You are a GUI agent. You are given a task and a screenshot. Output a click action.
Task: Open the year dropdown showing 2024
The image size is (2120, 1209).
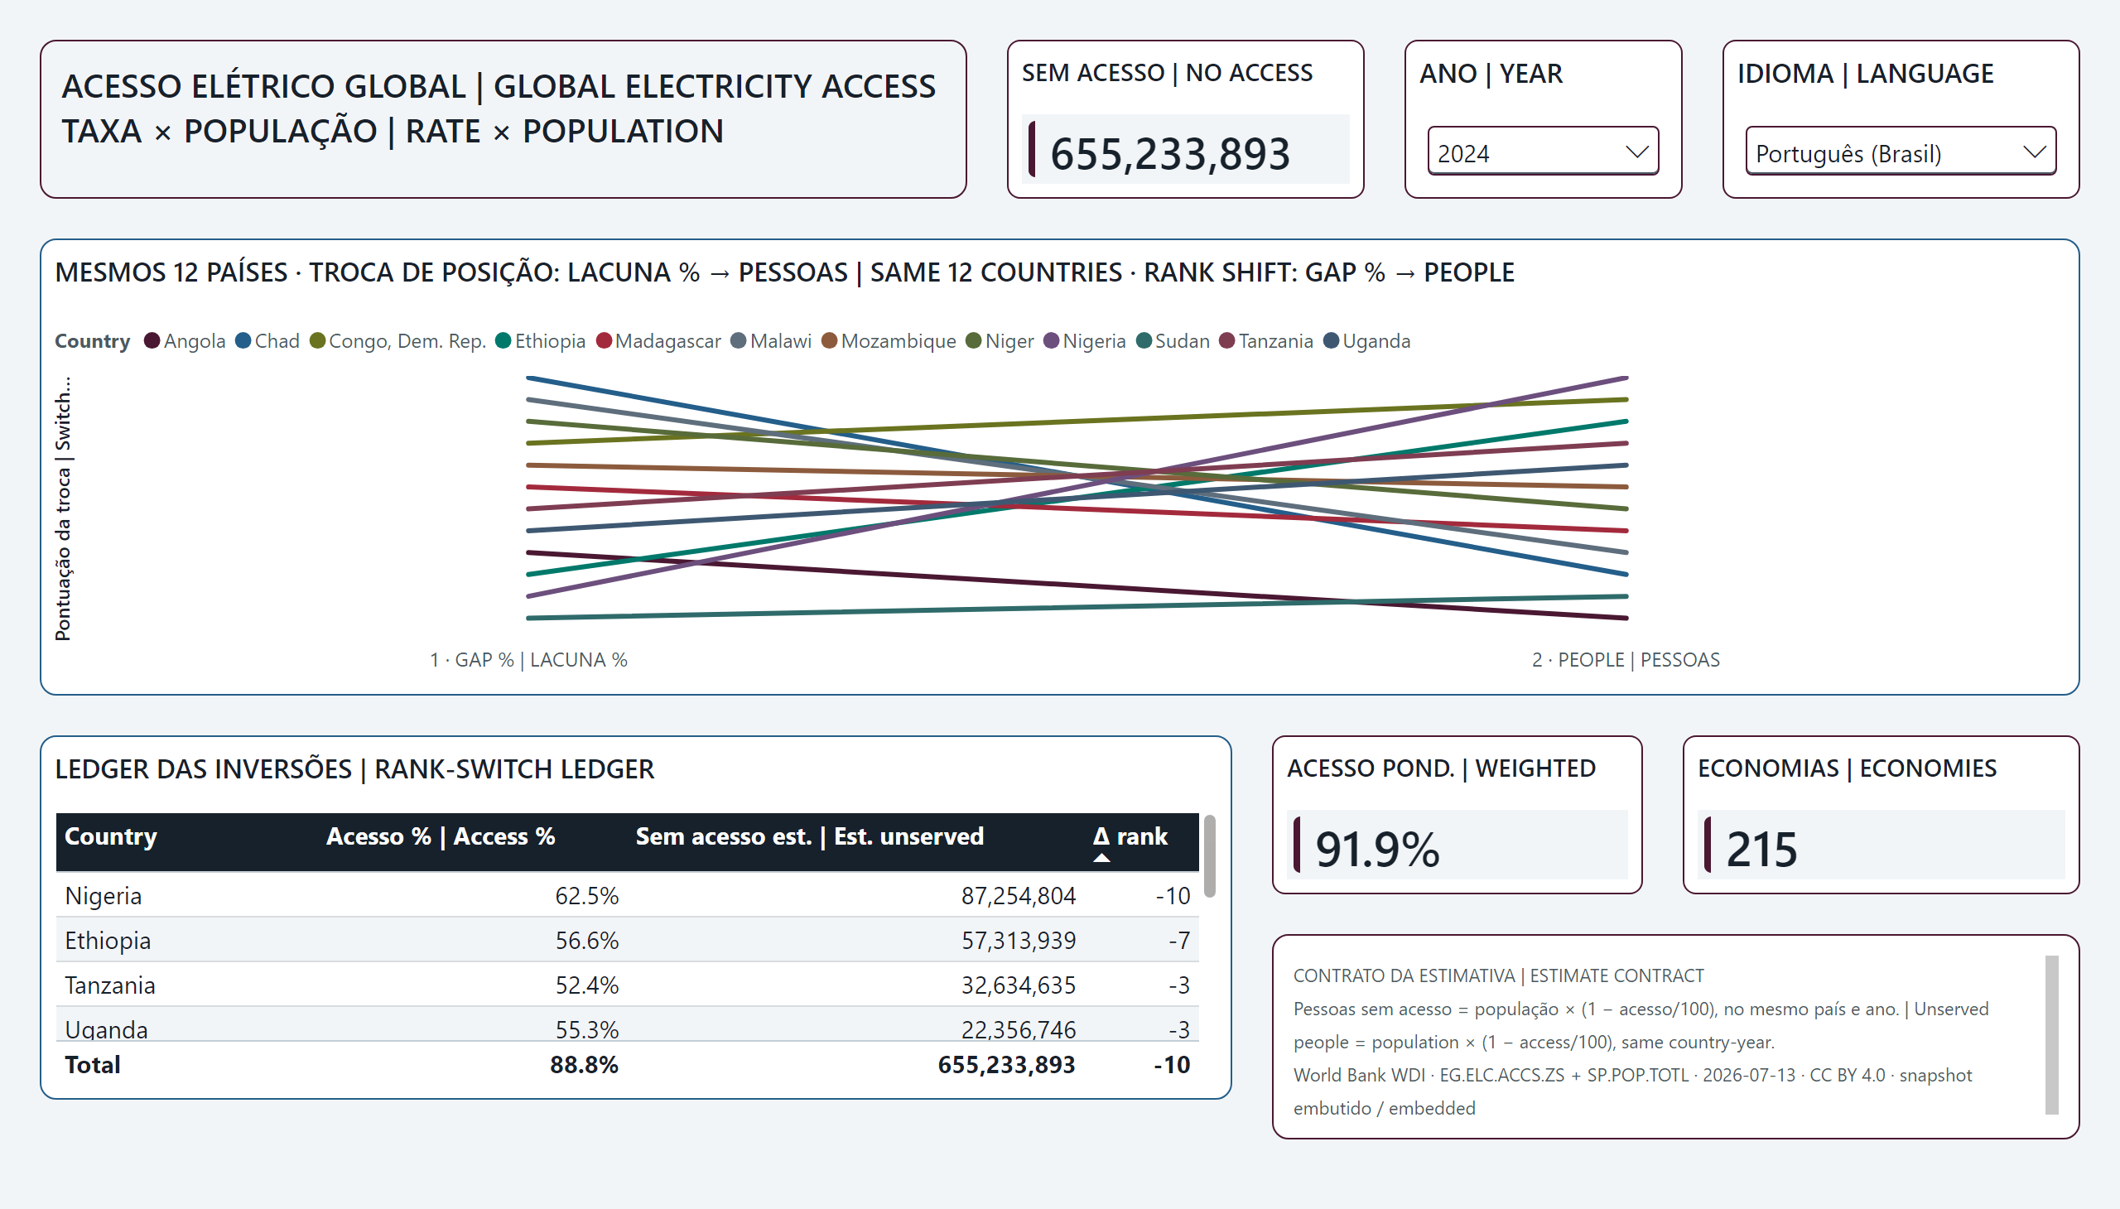click(x=1543, y=152)
